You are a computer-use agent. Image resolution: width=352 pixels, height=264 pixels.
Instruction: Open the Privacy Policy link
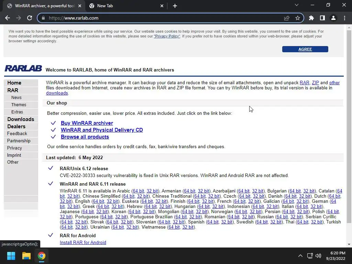tap(167, 36)
